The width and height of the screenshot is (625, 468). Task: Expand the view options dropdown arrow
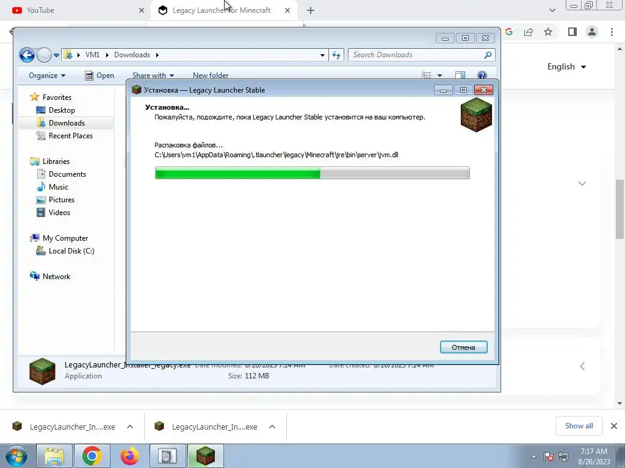(x=439, y=75)
